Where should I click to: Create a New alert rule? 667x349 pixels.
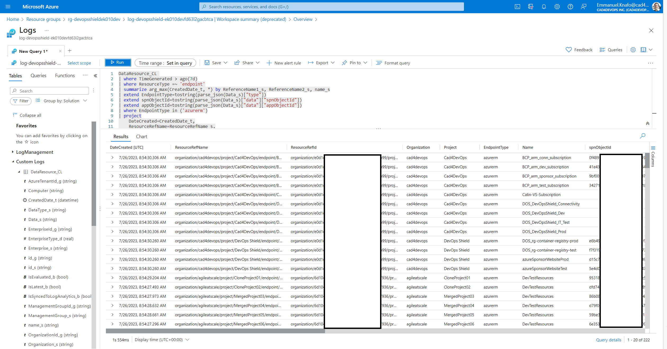(284, 63)
